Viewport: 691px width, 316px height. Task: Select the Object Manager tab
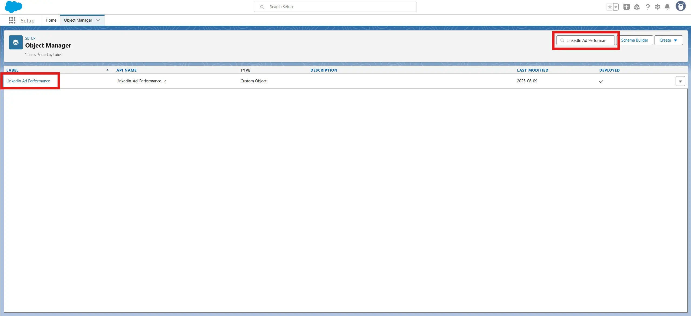[78, 20]
